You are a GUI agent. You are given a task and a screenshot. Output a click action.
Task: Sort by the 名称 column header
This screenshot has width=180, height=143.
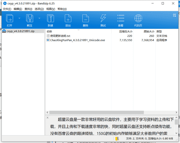click(x=49, y=31)
